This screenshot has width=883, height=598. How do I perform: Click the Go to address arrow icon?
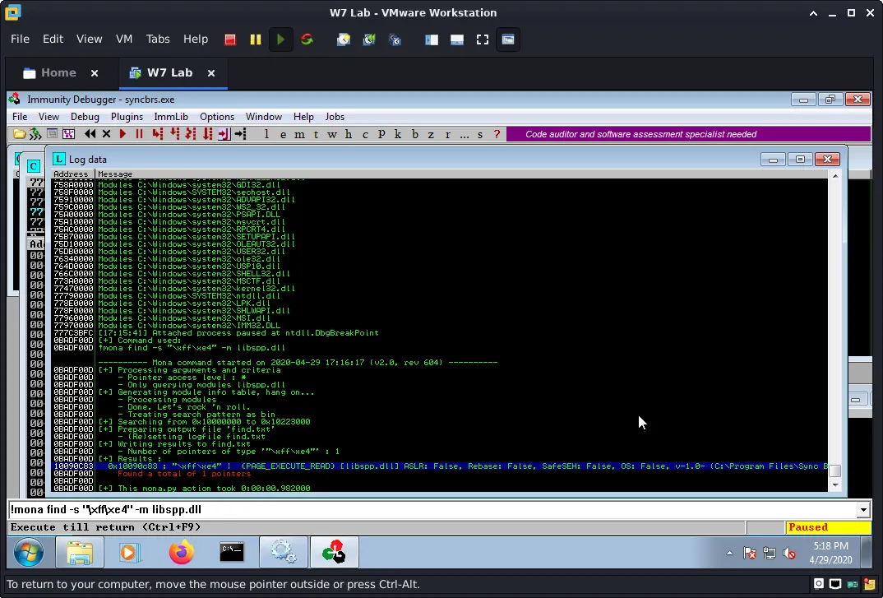[240, 134]
